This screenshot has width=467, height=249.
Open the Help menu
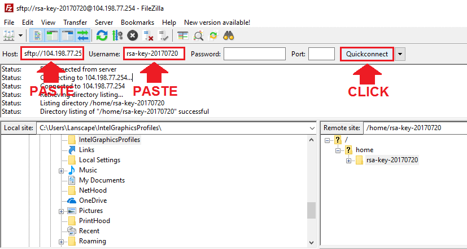coord(169,23)
